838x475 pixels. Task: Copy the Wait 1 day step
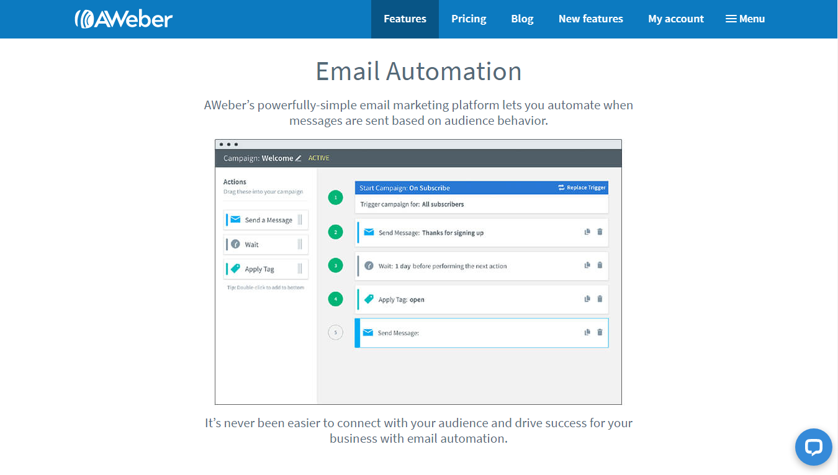(587, 265)
